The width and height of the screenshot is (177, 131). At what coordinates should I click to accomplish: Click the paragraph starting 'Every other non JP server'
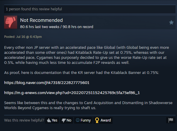click(x=87, y=55)
